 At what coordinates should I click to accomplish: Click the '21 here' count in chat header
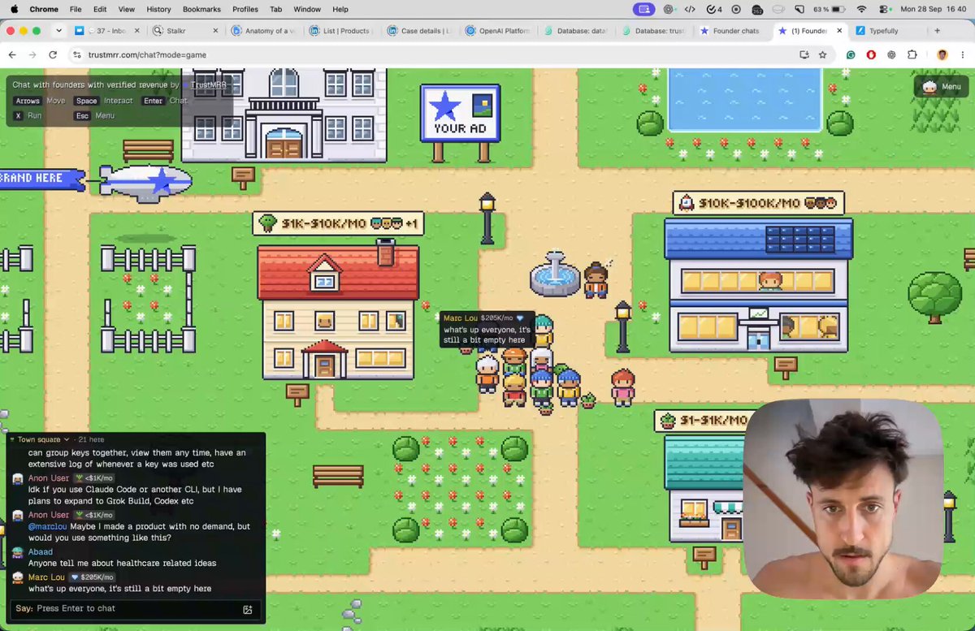(89, 439)
